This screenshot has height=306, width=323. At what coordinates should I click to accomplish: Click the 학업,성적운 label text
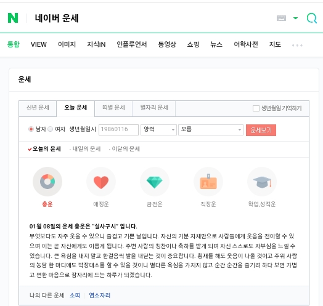pos(262,204)
